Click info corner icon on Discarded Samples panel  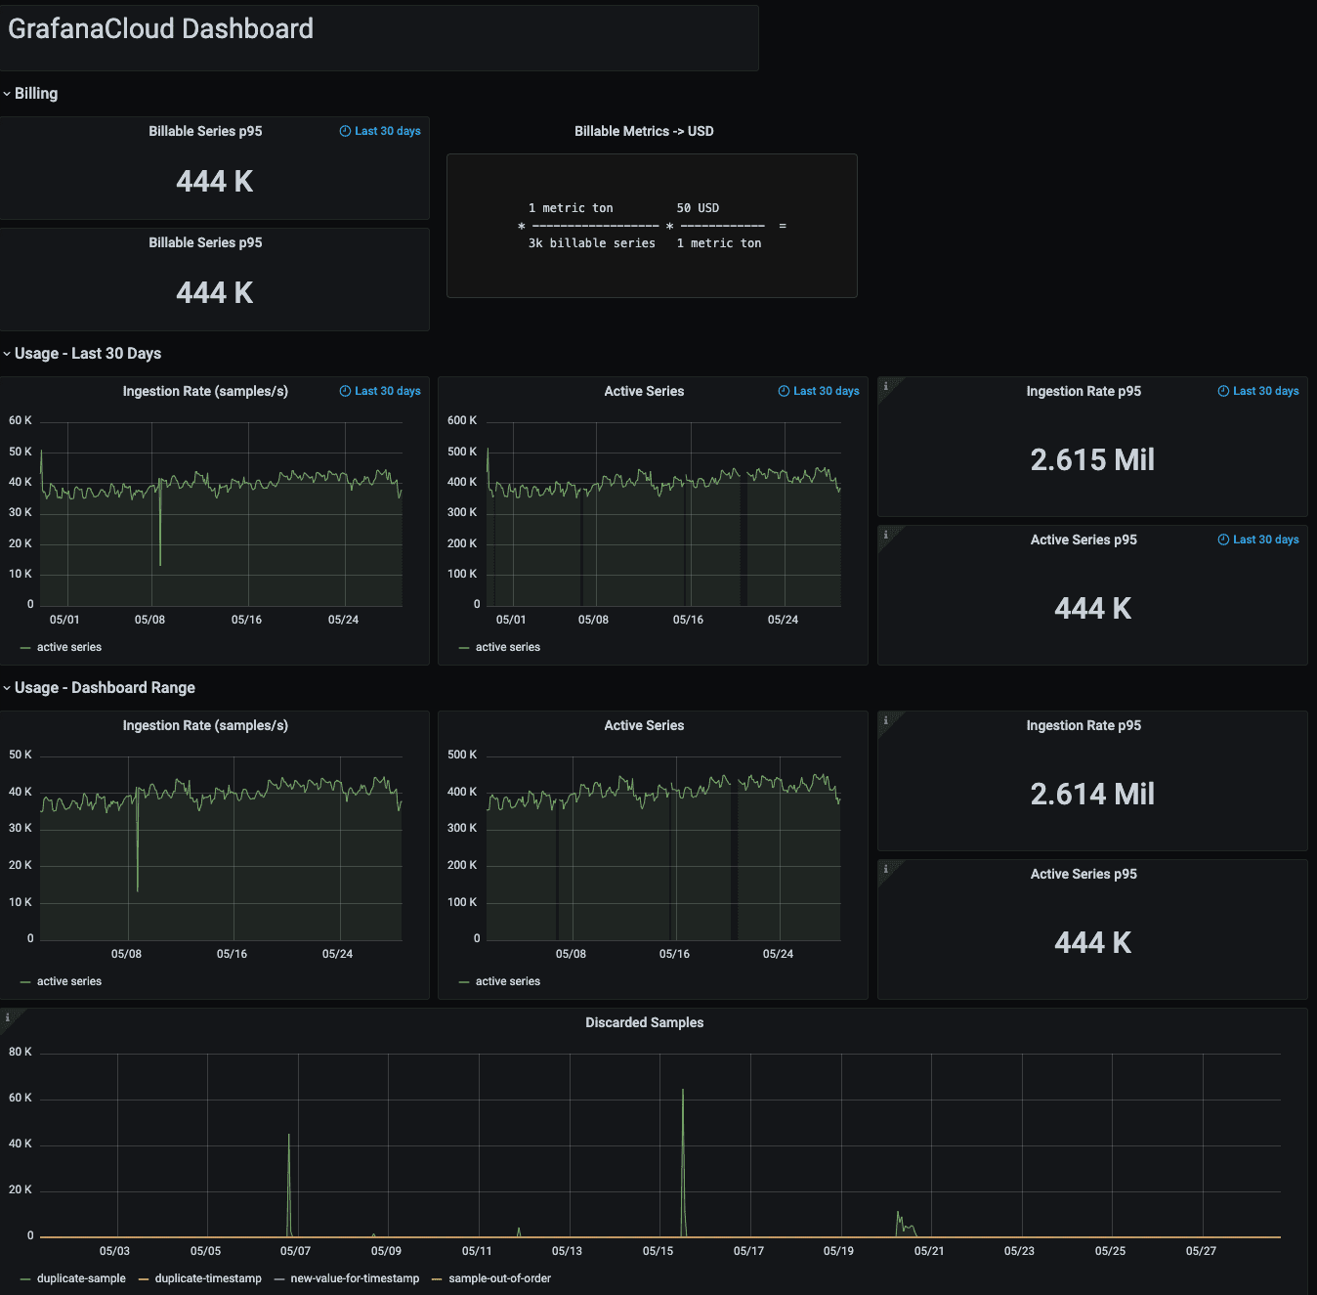click(7, 1017)
